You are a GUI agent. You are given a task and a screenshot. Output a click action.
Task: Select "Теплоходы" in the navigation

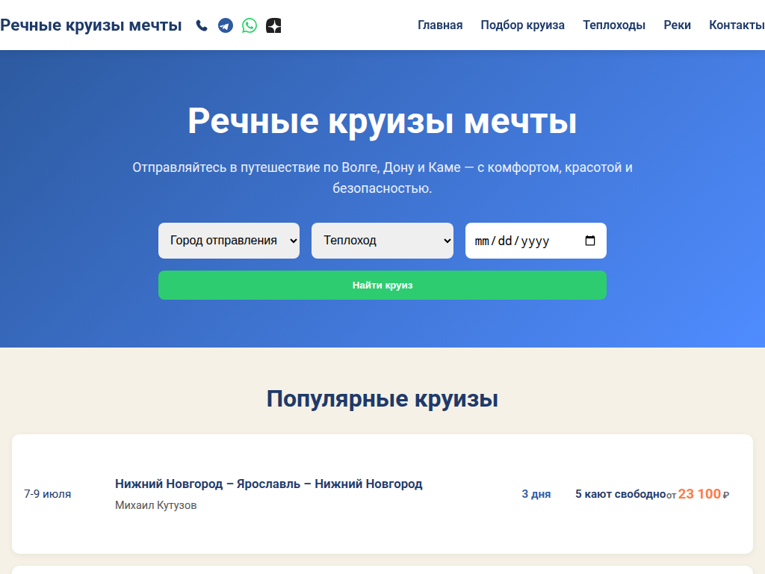point(614,25)
